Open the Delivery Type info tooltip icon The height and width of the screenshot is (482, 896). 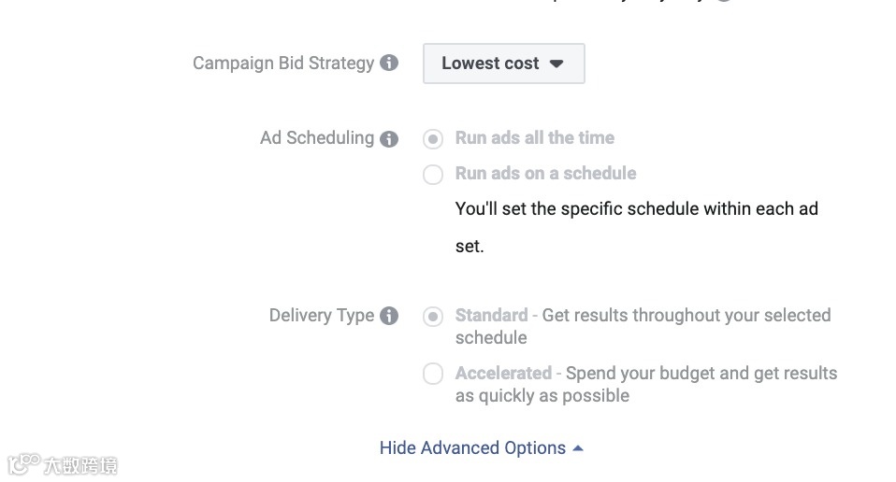tap(389, 316)
